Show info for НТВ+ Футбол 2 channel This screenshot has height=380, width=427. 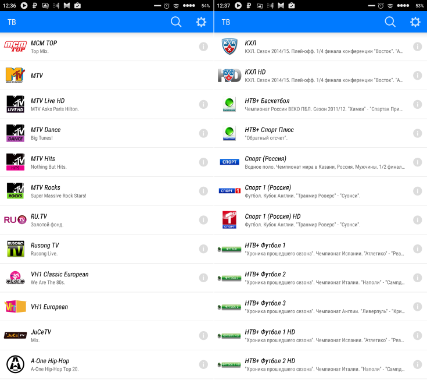pos(418,278)
